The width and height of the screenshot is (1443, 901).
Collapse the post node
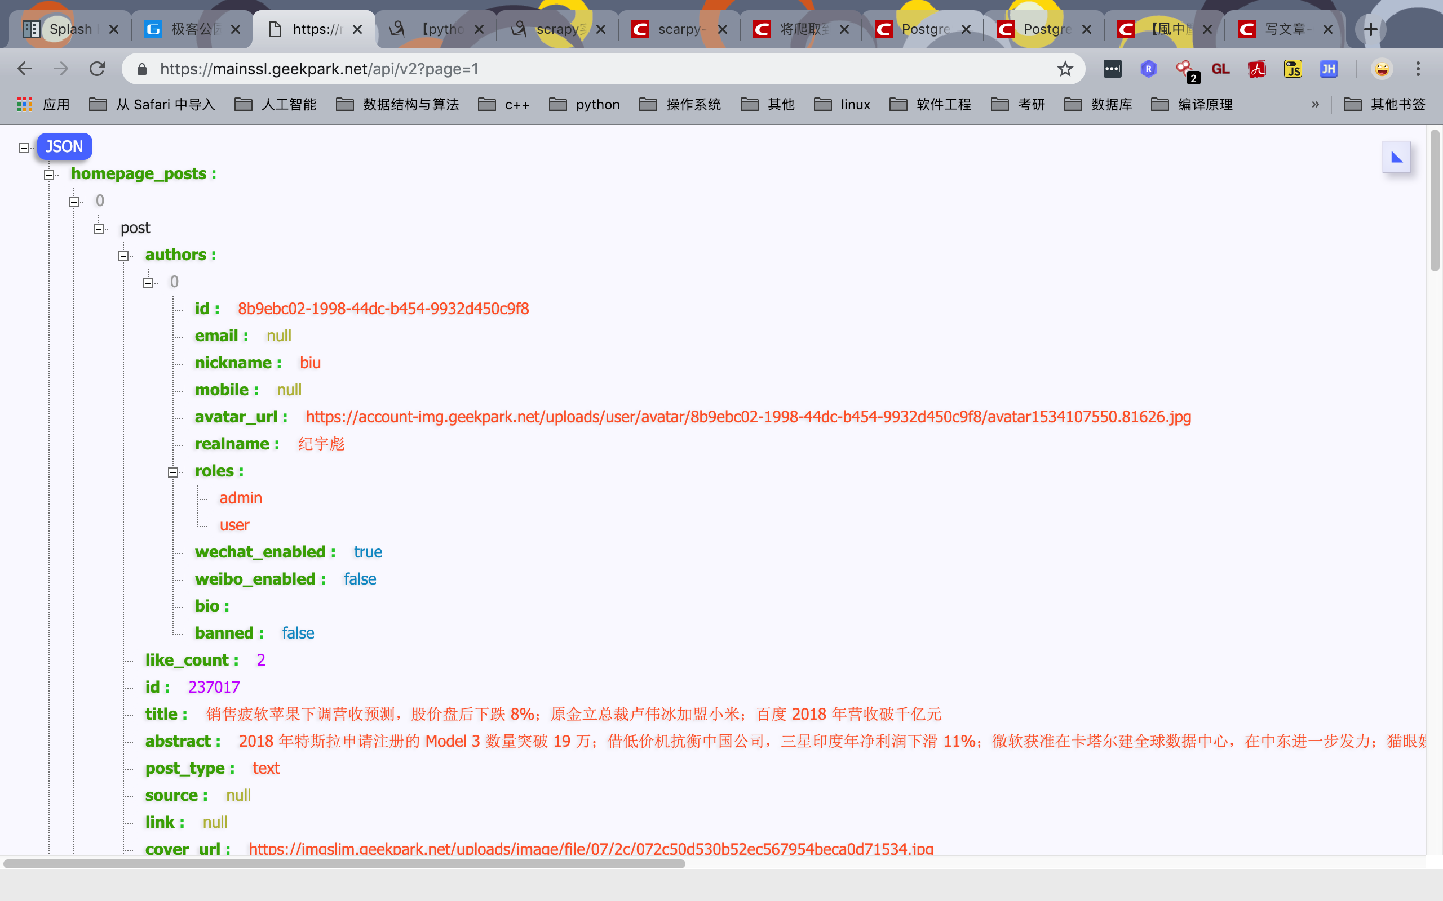[x=99, y=229]
